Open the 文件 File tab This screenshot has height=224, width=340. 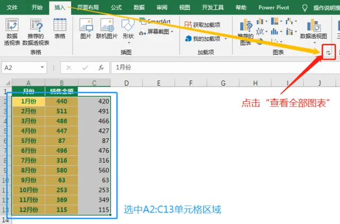click(12, 8)
